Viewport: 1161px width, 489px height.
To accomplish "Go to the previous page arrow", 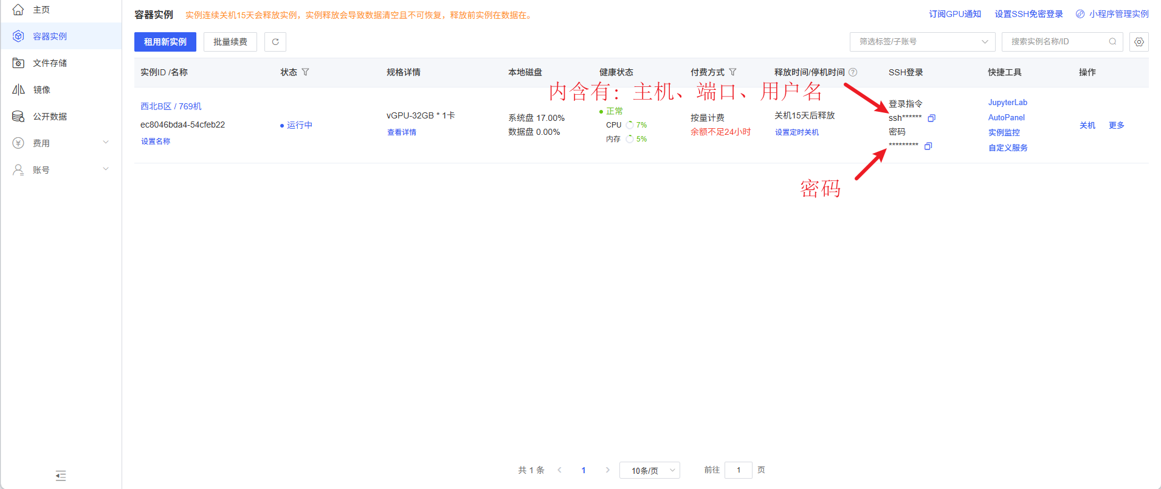I will (559, 470).
